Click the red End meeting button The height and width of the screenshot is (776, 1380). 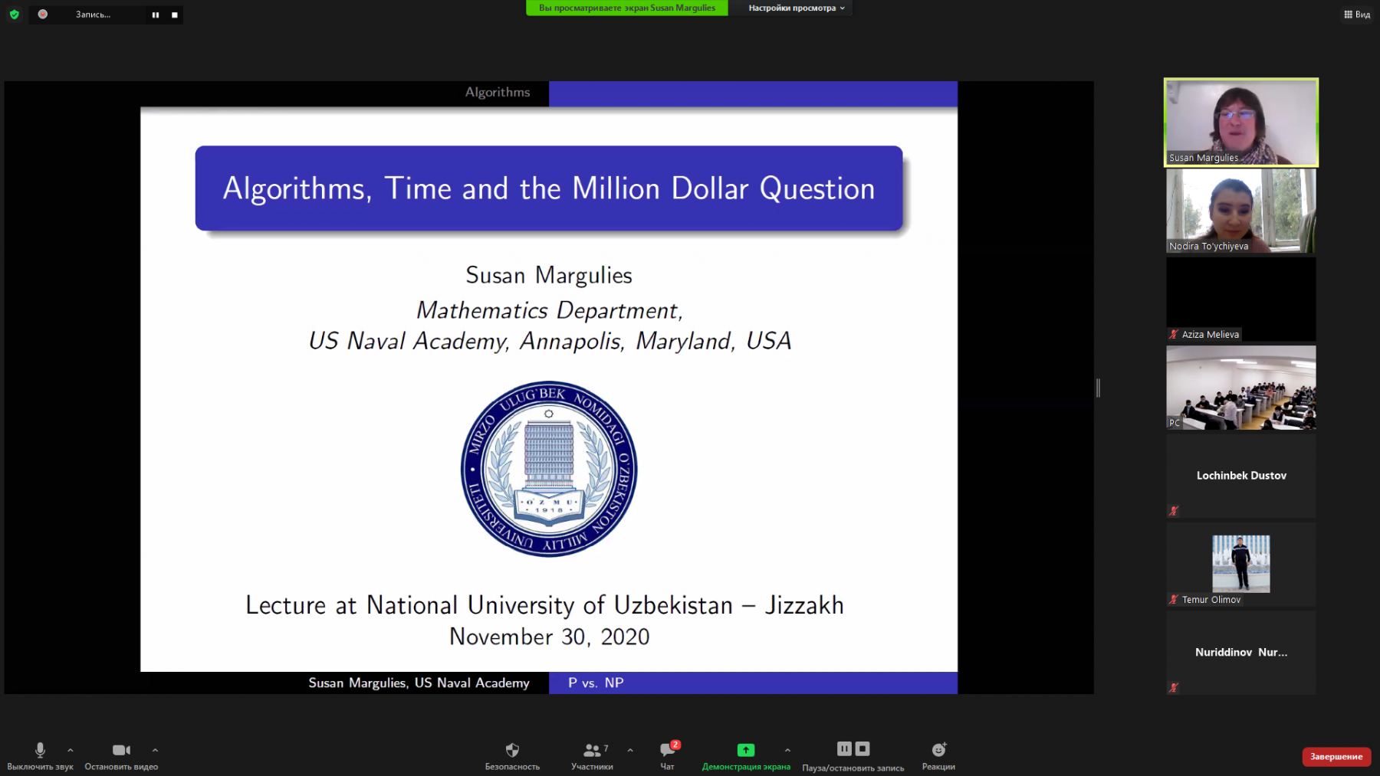[x=1336, y=757]
